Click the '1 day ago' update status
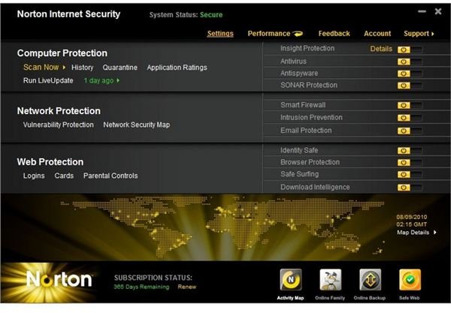 point(98,81)
